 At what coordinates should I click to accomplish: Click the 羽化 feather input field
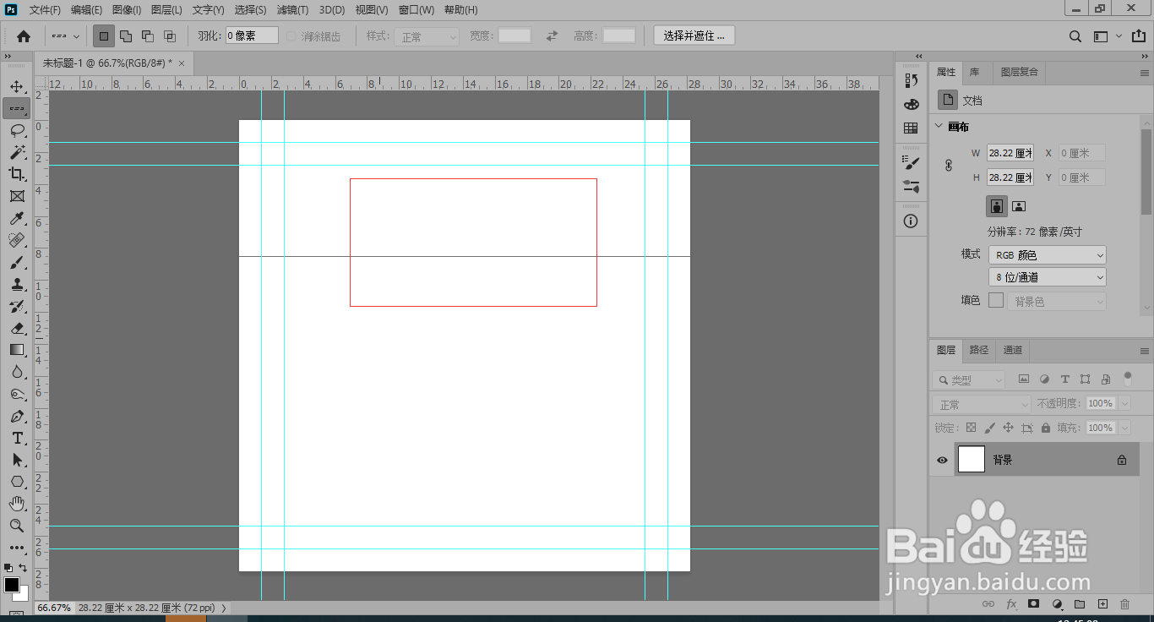click(252, 35)
